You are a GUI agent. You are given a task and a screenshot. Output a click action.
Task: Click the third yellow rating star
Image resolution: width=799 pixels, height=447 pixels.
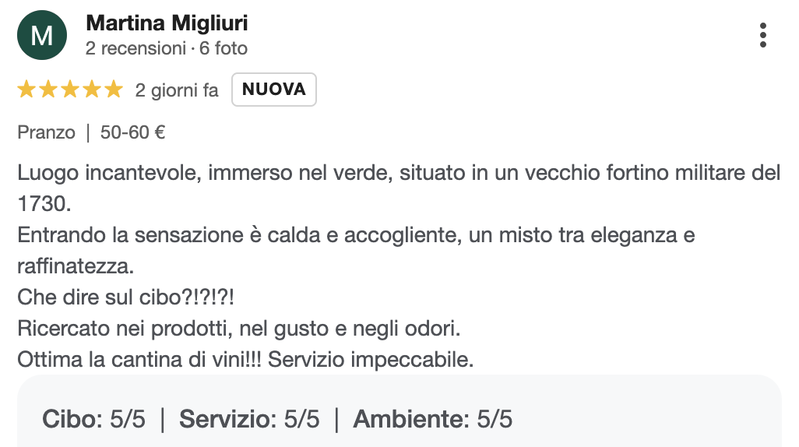click(x=70, y=90)
